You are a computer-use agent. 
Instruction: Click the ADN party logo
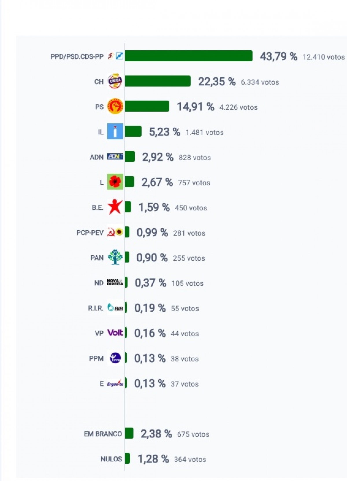tap(115, 157)
